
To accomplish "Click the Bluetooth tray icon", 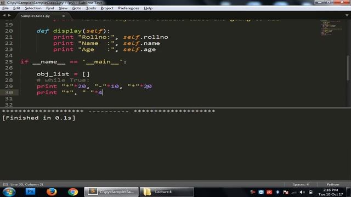I will point(278,192).
